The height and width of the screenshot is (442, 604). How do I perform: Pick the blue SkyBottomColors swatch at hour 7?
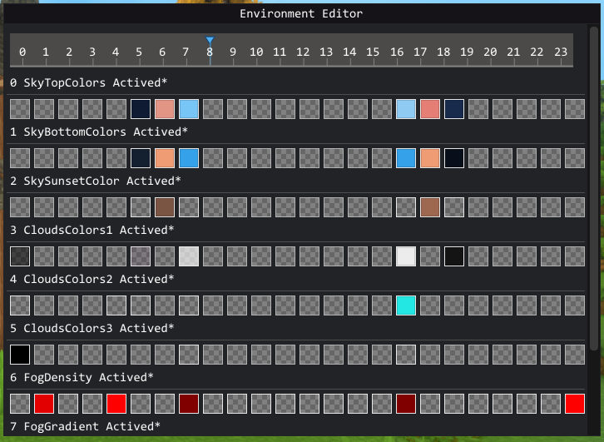click(189, 158)
